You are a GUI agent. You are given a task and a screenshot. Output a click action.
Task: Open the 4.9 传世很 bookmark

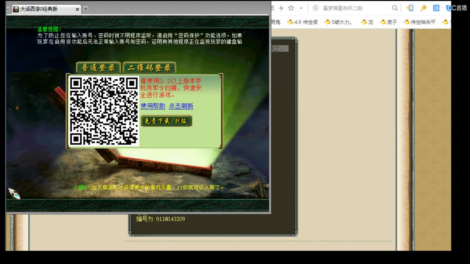tap(303, 22)
